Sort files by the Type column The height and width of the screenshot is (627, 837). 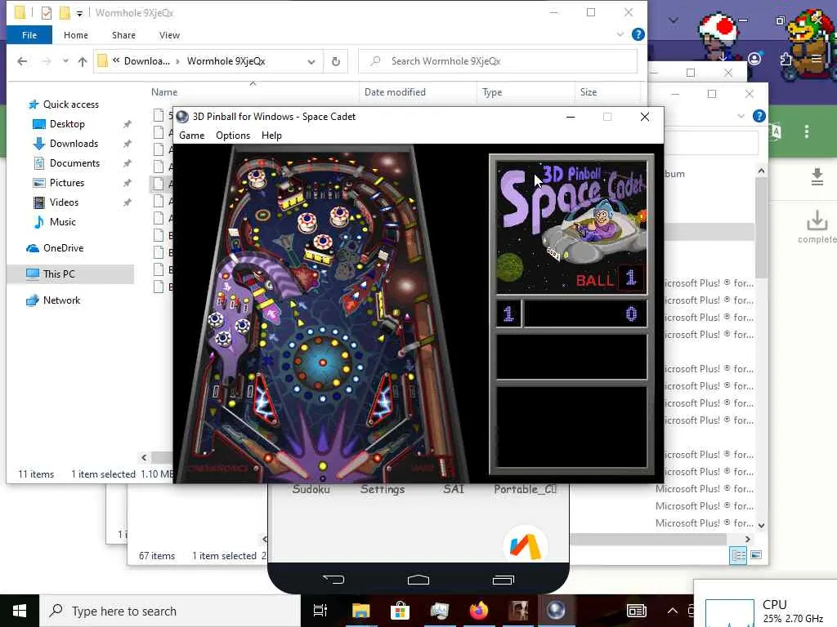pyautogui.click(x=491, y=92)
